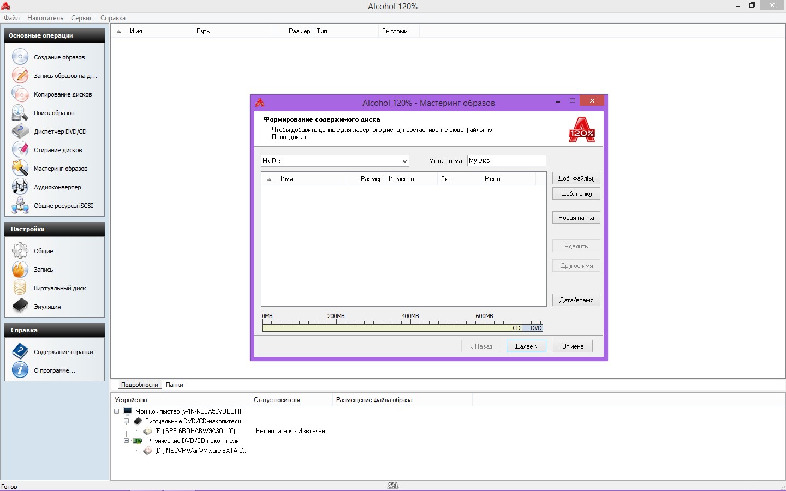Image resolution: width=786 pixels, height=491 pixels.
Task: Click the Доб. папку button
Action: pyautogui.click(x=576, y=194)
